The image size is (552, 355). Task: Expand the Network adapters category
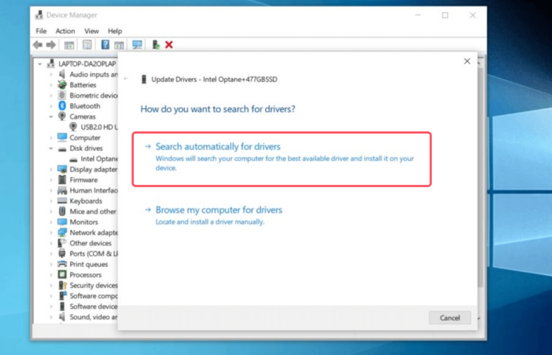[52, 232]
